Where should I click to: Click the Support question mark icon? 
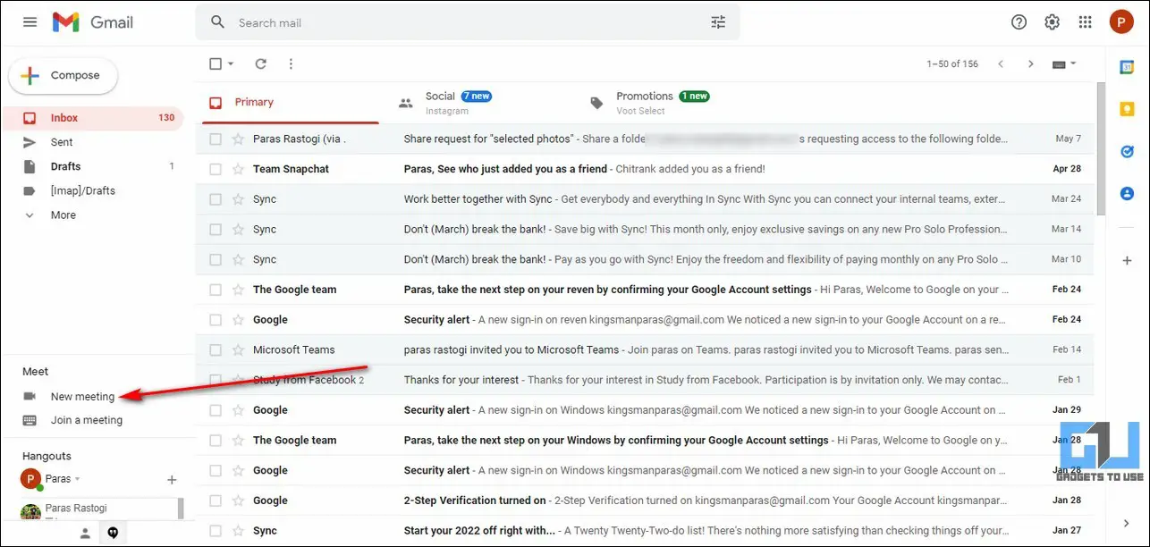1019,22
